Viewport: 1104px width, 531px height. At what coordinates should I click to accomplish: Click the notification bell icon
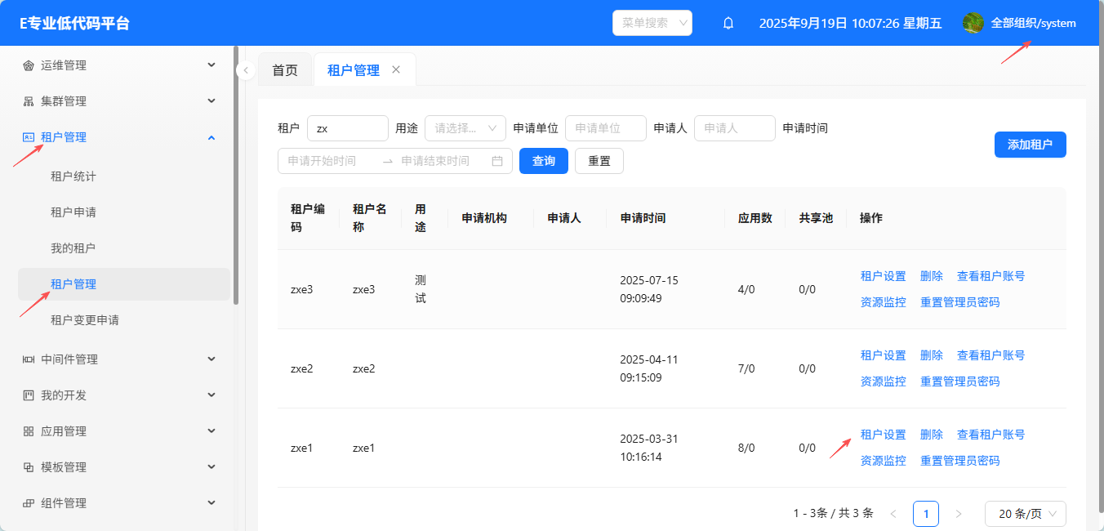(728, 23)
